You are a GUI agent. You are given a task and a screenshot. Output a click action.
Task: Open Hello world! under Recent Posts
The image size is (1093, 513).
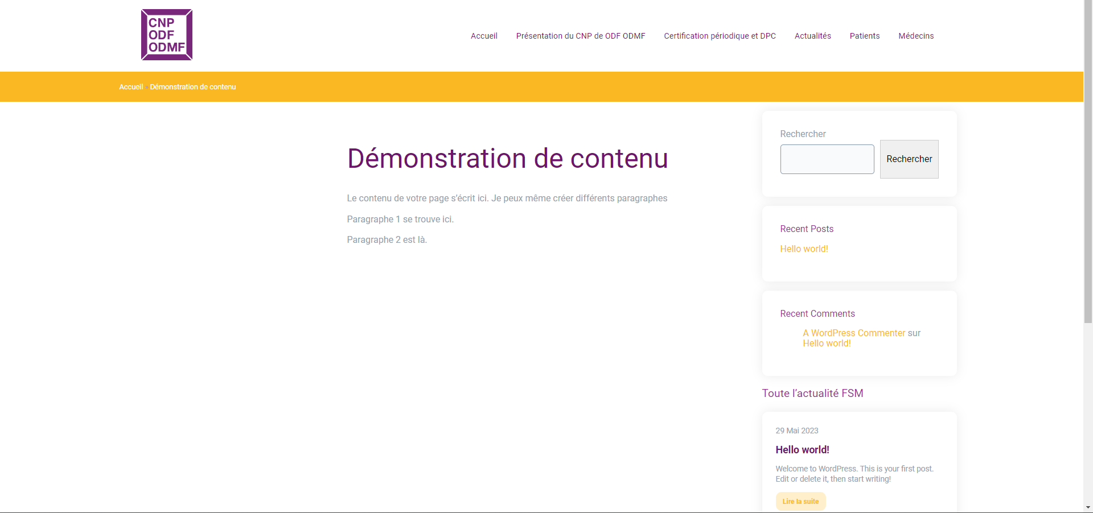click(804, 249)
